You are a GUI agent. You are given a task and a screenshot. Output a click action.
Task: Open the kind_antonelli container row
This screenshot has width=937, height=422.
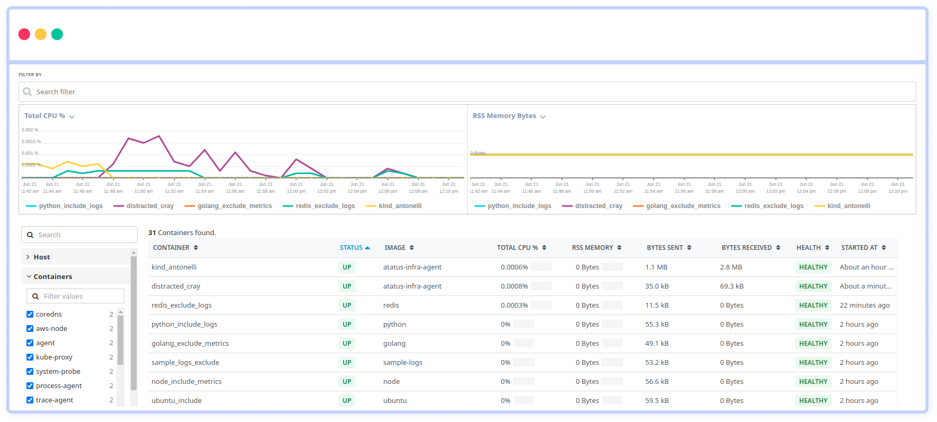(x=174, y=267)
